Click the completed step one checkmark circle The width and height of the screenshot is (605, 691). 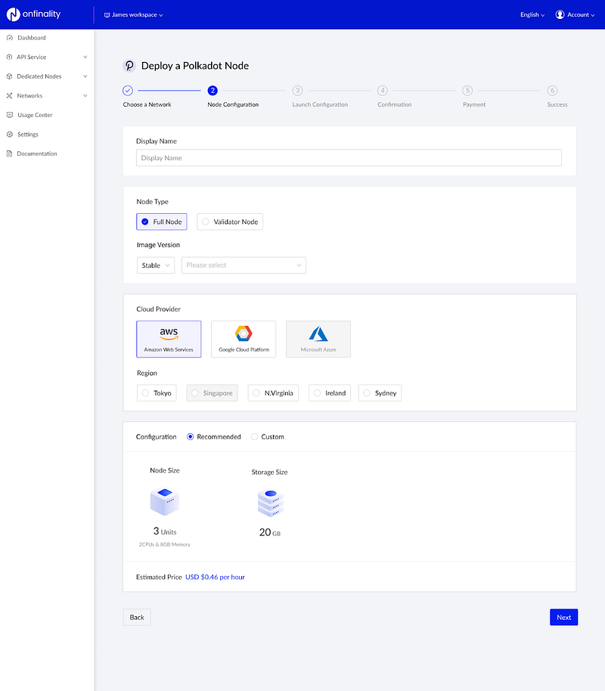[x=128, y=90]
